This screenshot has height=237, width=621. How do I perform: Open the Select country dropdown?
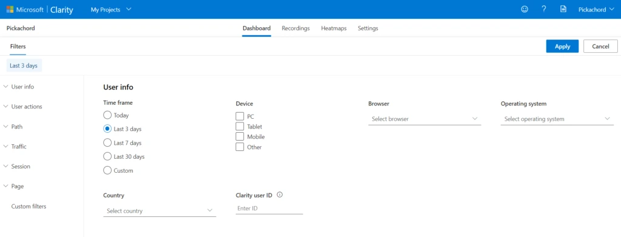pos(159,210)
